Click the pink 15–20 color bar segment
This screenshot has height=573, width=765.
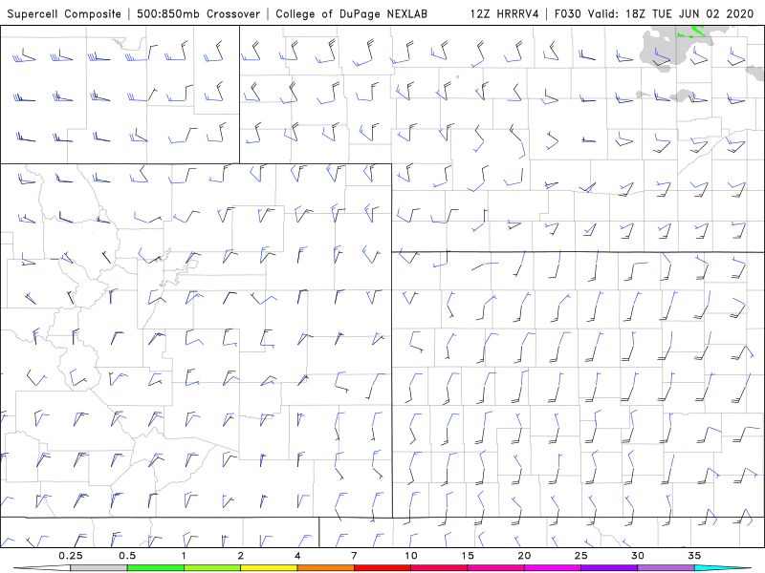tap(495, 568)
